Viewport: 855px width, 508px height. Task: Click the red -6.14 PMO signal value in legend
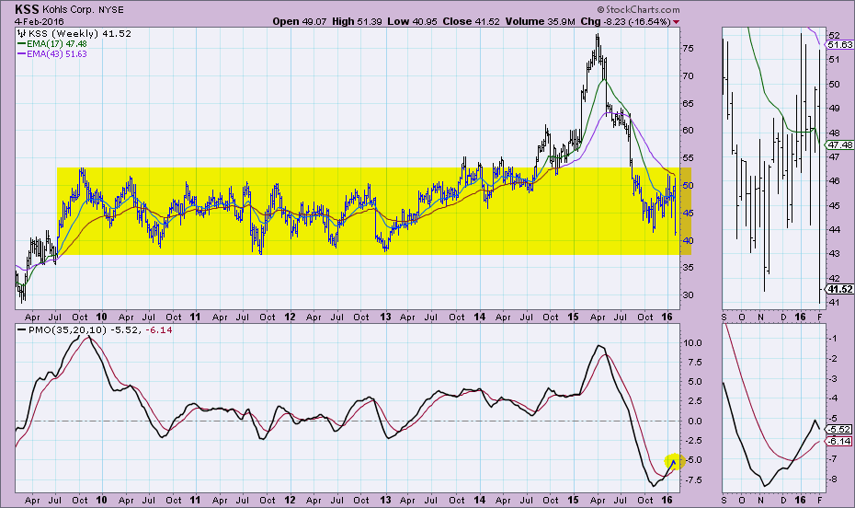click(x=159, y=330)
